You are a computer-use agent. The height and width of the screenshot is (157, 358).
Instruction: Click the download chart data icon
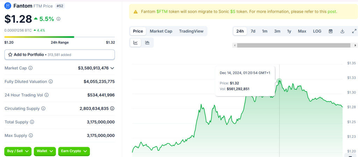tap(342, 31)
